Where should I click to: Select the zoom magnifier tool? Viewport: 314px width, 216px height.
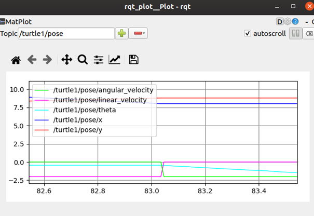82,60
